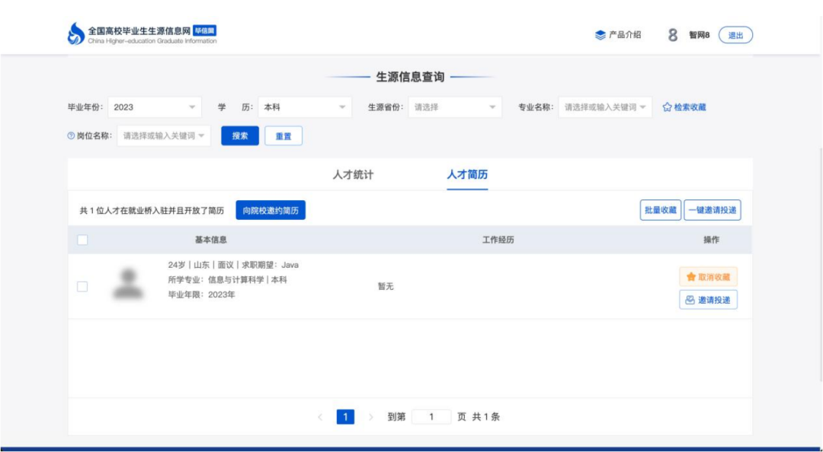Expand the 学历 本科 dropdown
823x452 pixels.
(x=304, y=107)
